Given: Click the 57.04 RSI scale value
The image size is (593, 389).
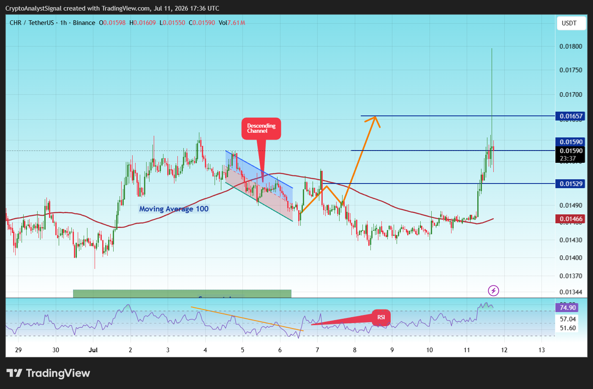Looking at the screenshot, I should (x=568, y=319).
